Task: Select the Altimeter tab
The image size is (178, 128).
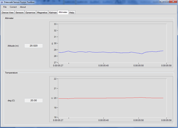Action: click(x=63, y=12)
